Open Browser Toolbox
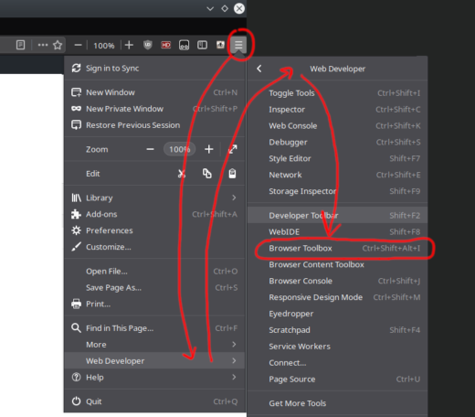 [x=337, y=249]
